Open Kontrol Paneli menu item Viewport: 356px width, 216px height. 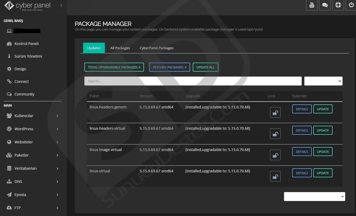[26, 44]
